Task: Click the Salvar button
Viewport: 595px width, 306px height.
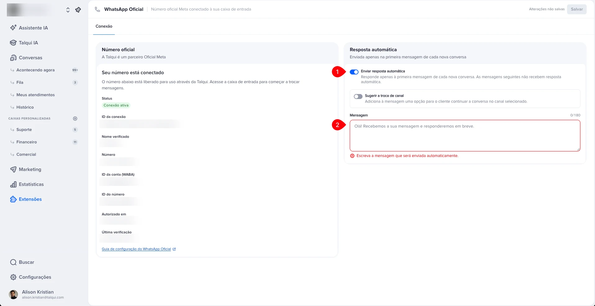Action: 577,9
